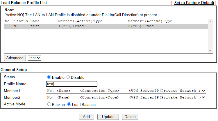Click the General Setup section heading
Viewport: 218px width, 121px height.
point(14,70)
